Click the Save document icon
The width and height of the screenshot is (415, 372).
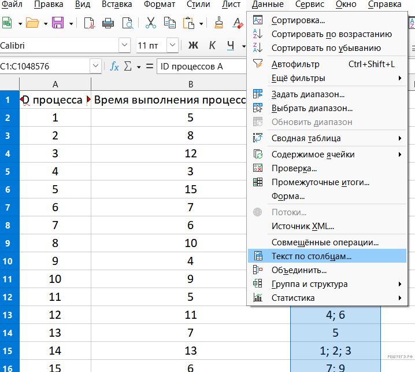point(58,23)
